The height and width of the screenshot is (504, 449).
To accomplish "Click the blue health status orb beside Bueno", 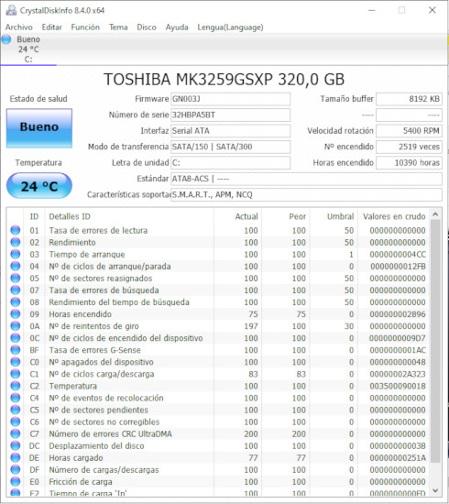I will (6, 39).
